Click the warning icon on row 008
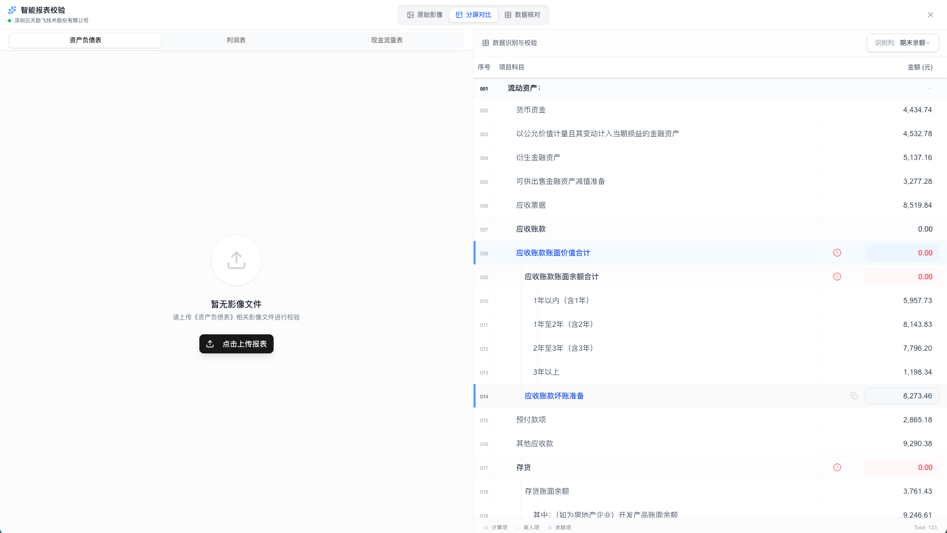Image resolution: width=947 pixels, height=533 pixels. (837, 253)
